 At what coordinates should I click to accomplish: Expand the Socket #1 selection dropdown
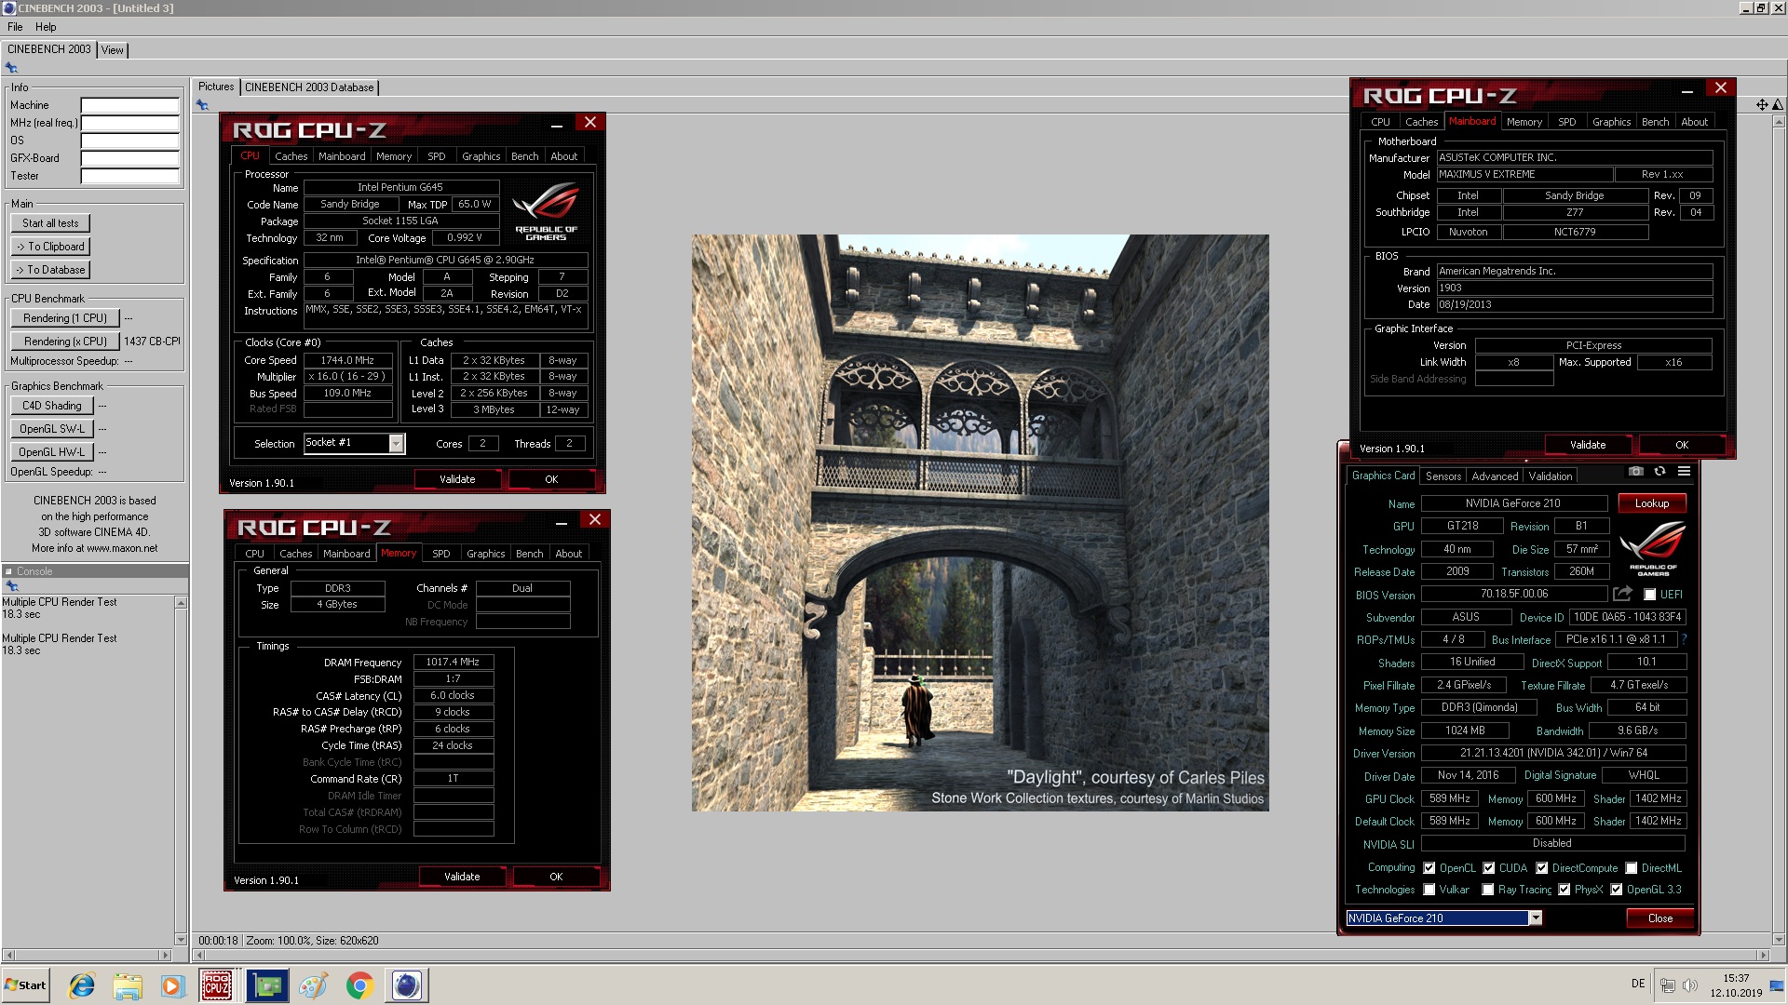tap(396, 444)
